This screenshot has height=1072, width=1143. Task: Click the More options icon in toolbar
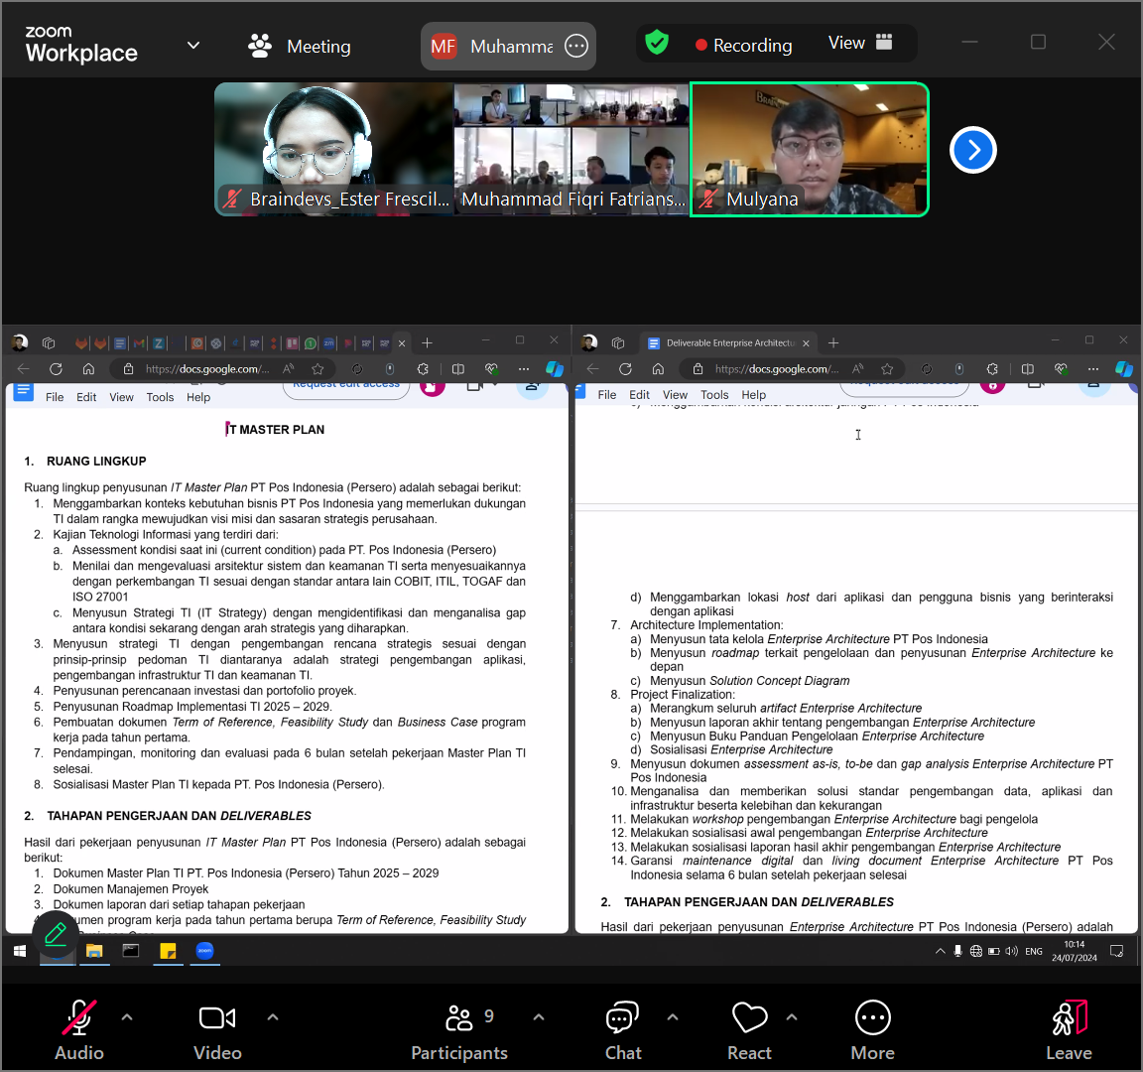(872, 1029)
